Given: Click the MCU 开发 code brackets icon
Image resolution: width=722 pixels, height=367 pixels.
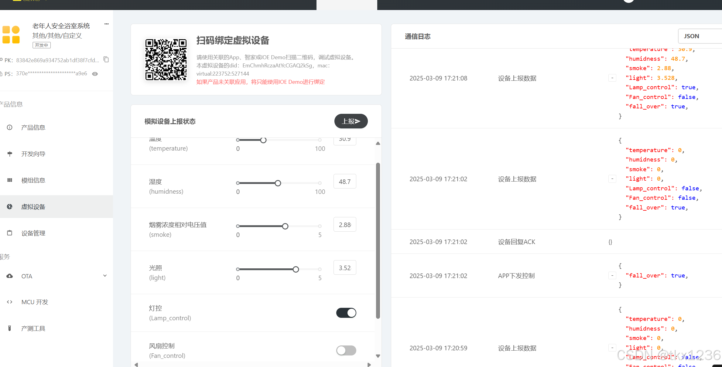Looking at the screenshot, I should point(10,302).
